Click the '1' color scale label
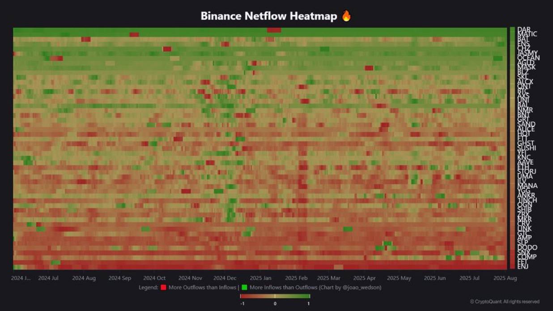This screenshot has height=311, width=553. pos(308,303)
